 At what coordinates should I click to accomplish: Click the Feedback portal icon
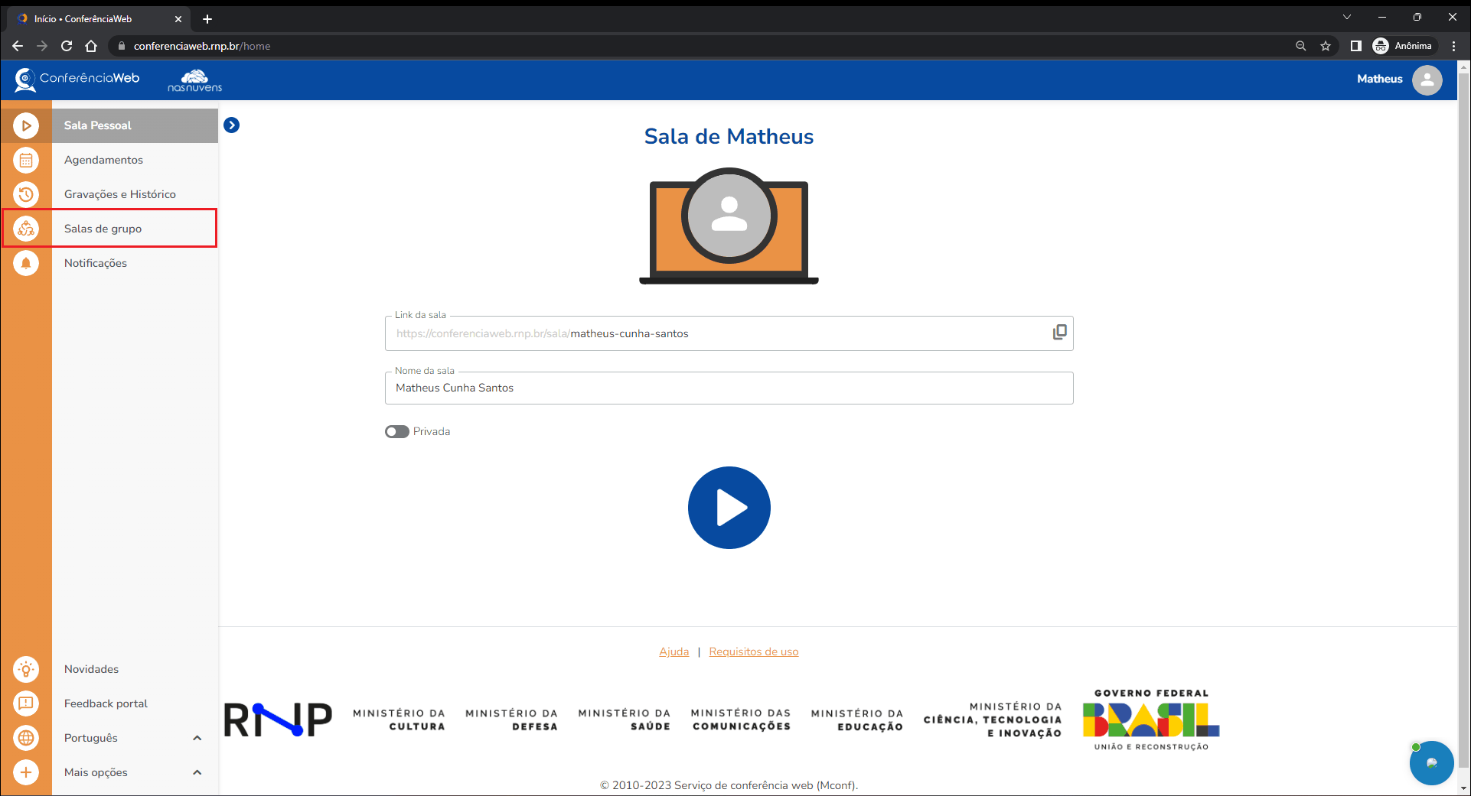pos(26,703)
